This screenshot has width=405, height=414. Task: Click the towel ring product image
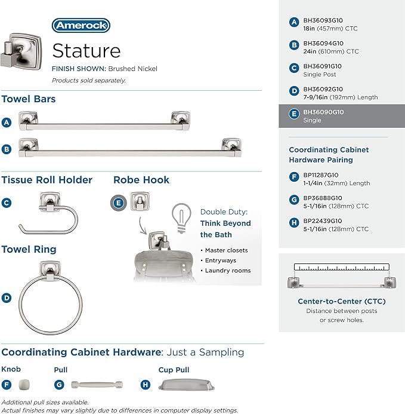tap(50, 298)
